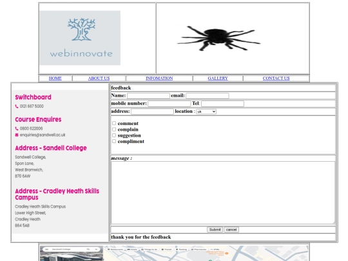Click the message area resize handle
Screen dimensions: 348x261
click(x=333, y=222)
